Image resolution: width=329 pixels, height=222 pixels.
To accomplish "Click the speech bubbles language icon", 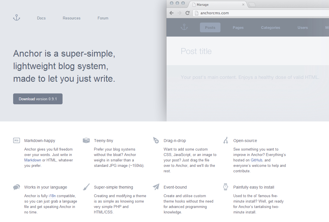I will pos(17,187).
